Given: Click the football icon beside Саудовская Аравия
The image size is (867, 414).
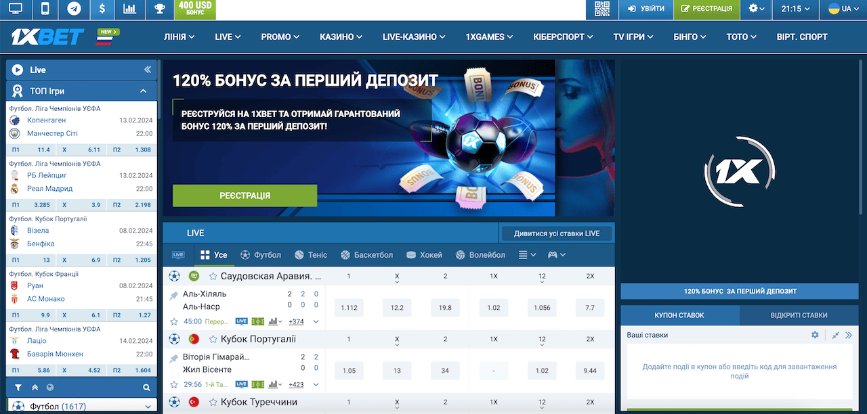Looking at the screenshot, I should click(174, 276).
